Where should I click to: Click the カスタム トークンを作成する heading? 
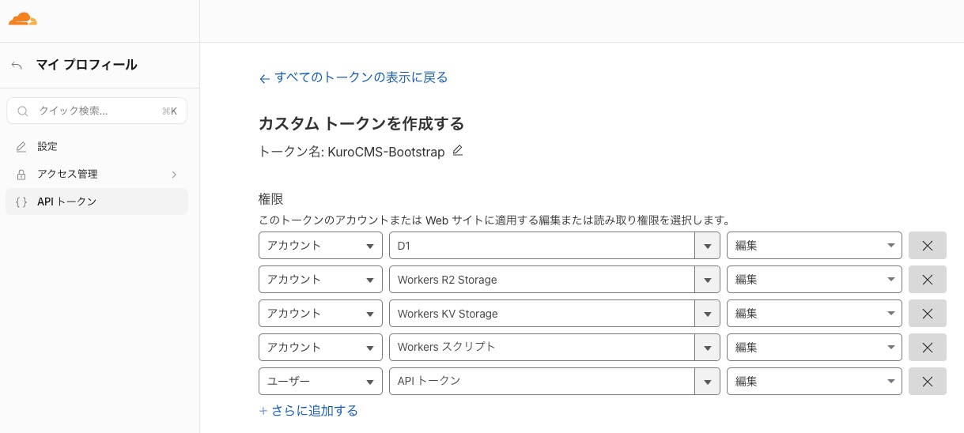point(361,123)
